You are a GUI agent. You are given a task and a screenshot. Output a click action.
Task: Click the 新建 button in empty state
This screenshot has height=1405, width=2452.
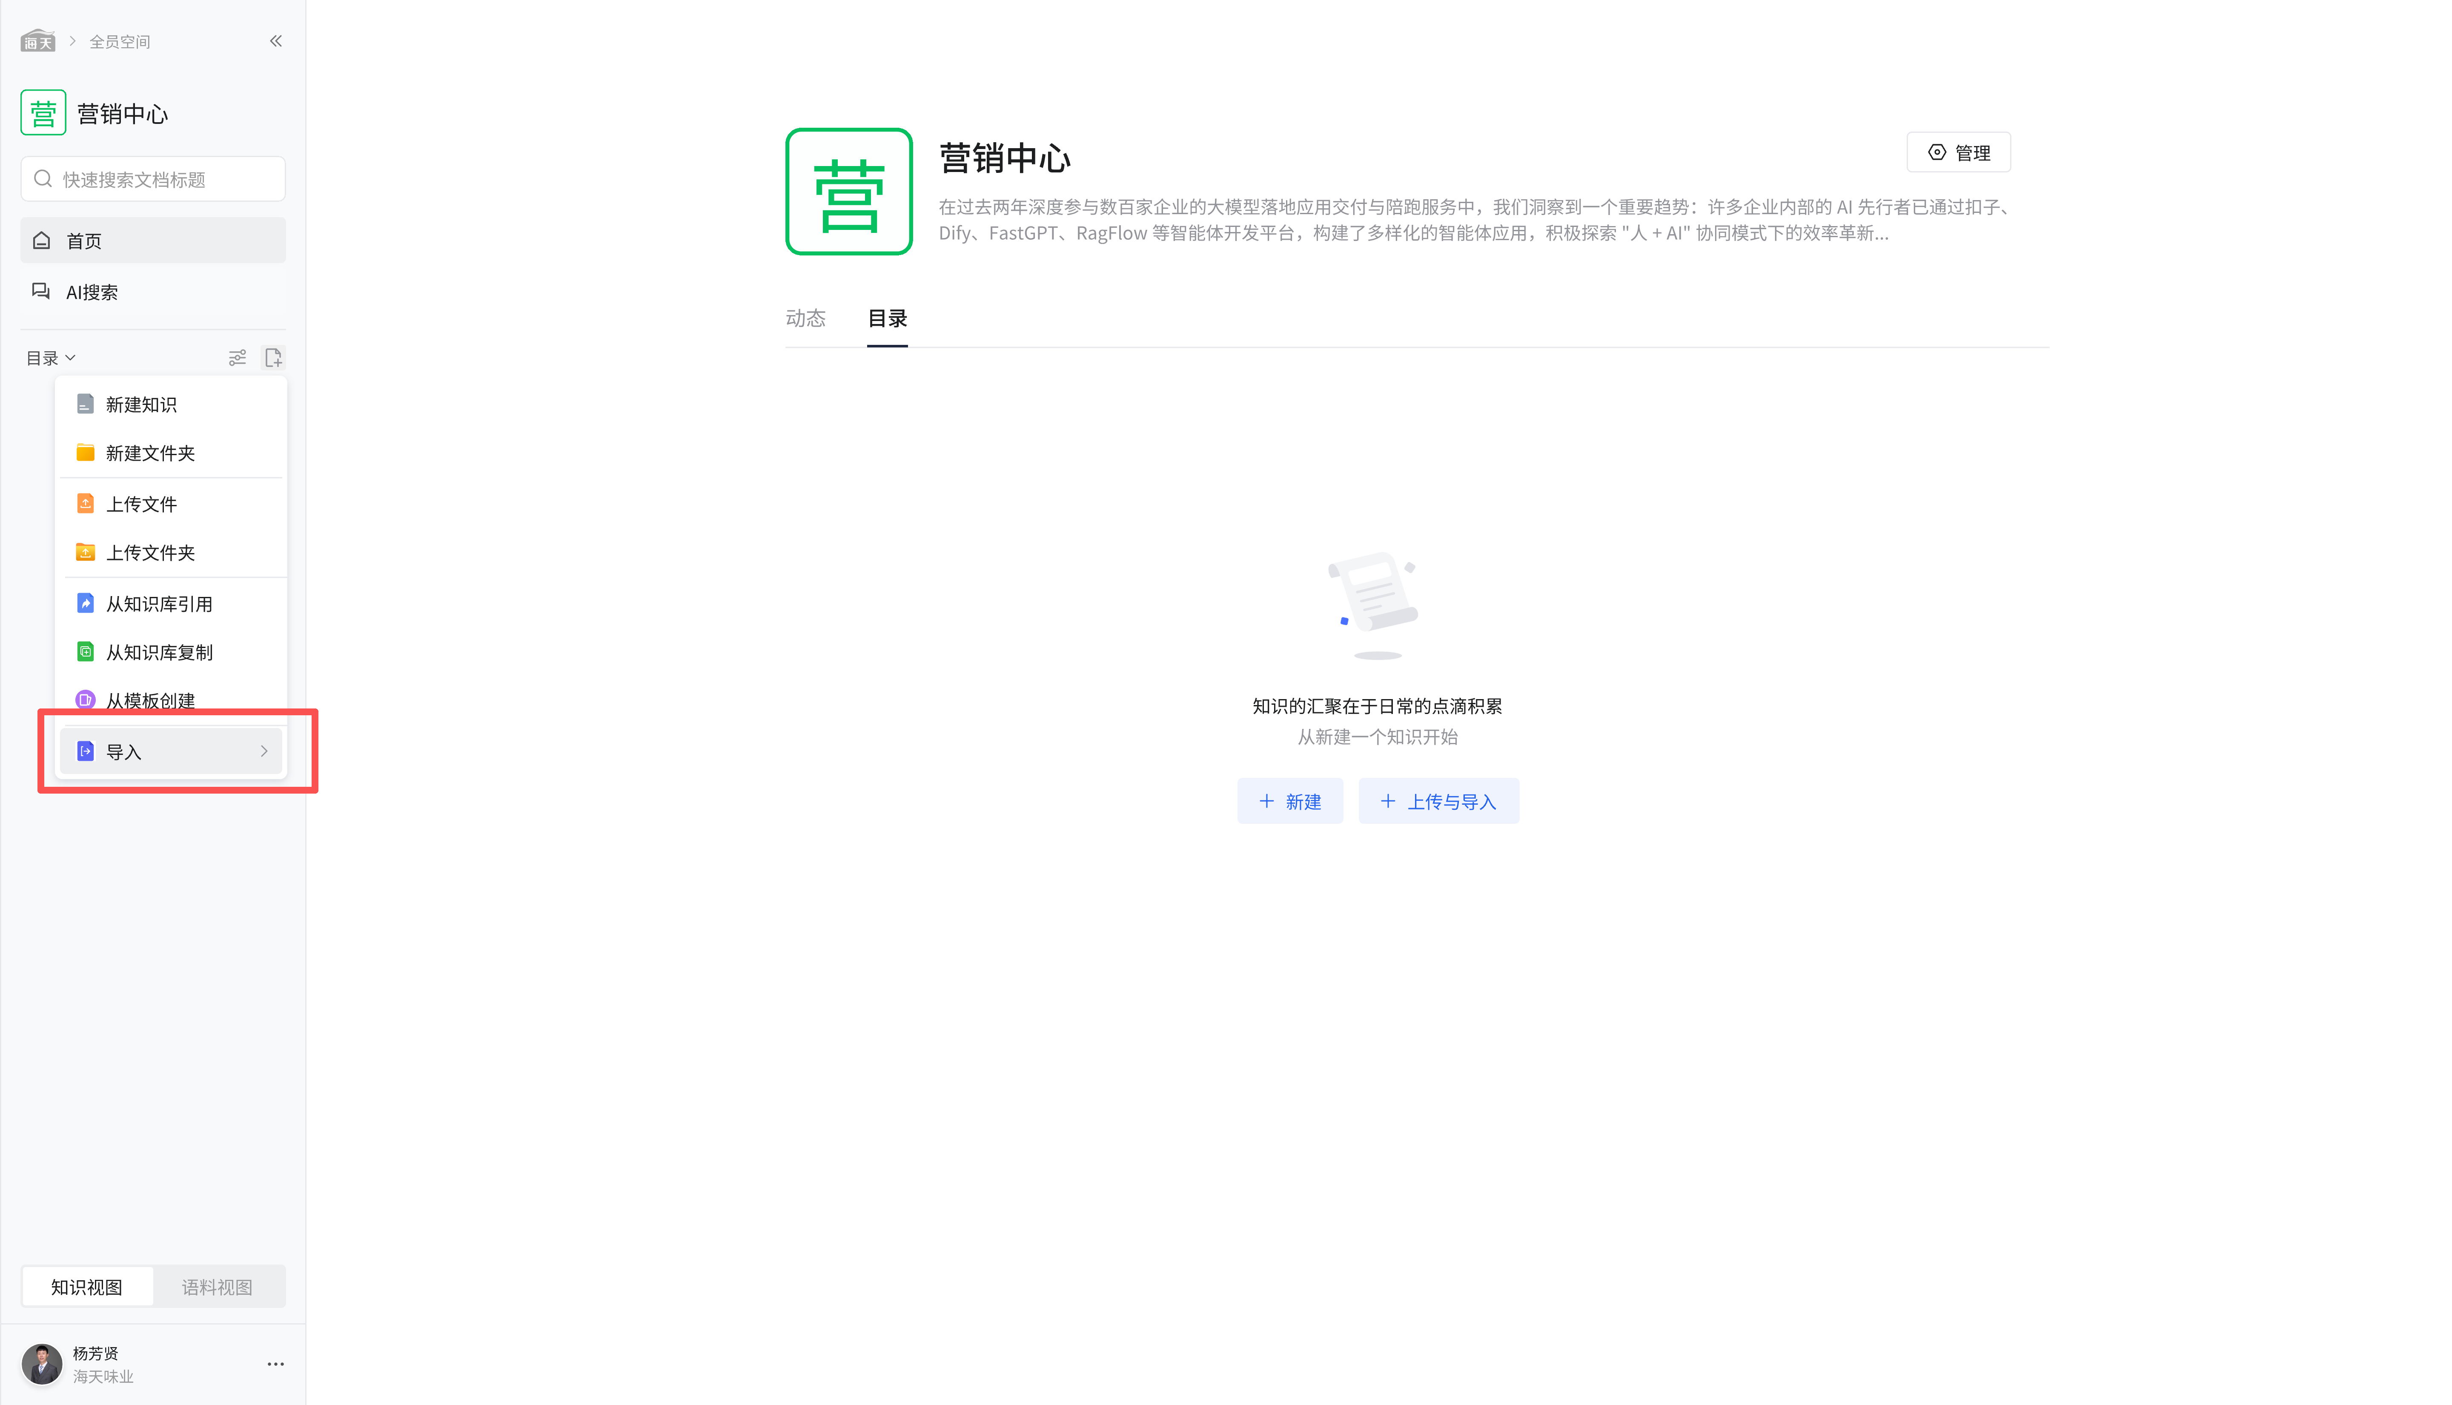pyautogui.click(x=1290, y=801)
